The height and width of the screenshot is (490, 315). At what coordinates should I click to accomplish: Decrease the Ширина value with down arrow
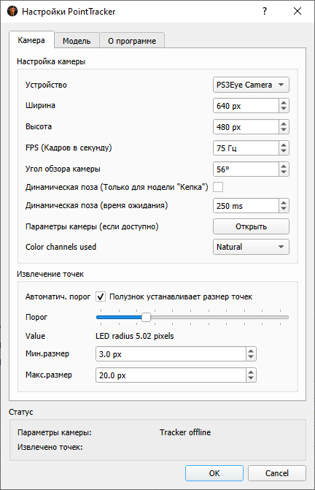[284, 109]
